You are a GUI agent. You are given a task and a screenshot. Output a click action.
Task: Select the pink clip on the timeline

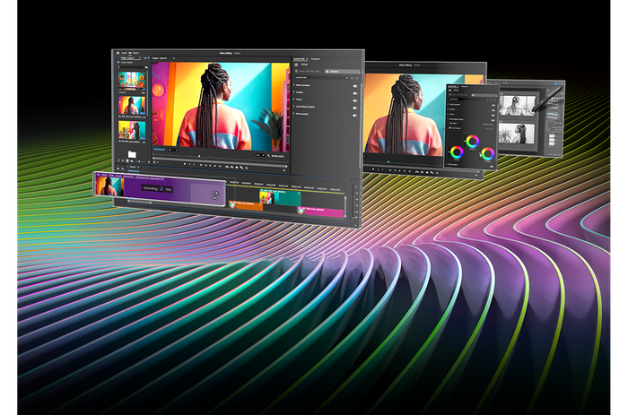point(318,211)
